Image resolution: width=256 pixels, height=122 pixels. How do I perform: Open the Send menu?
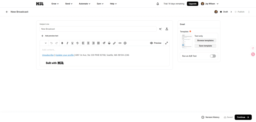point(69,4)
